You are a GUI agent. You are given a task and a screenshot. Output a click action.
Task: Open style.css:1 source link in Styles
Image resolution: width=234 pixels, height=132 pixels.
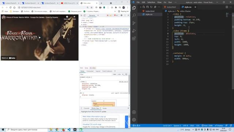pyautogui.click(x=124, y=82)
